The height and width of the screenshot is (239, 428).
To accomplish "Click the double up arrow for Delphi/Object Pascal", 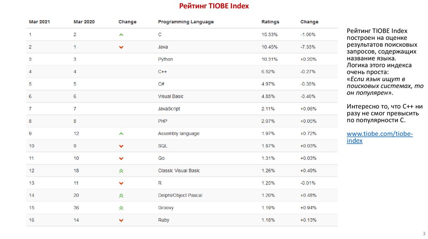I will (121, 195).
